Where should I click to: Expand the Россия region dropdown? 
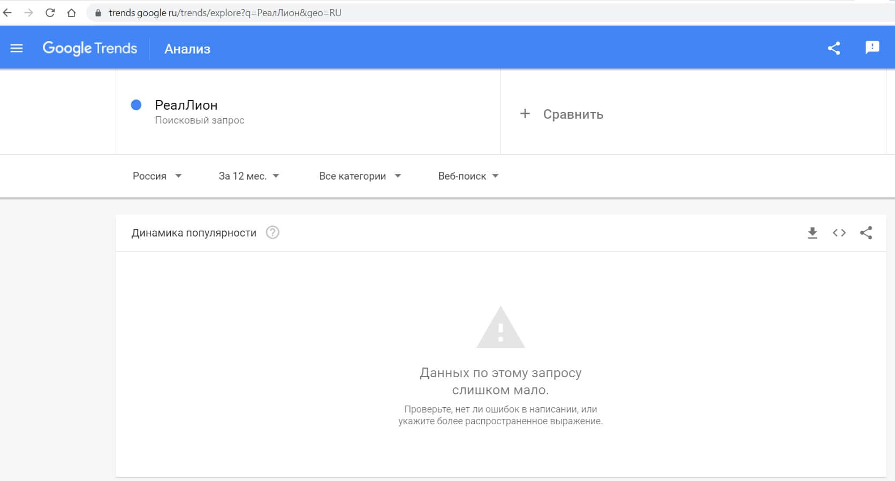pos(157,176)
